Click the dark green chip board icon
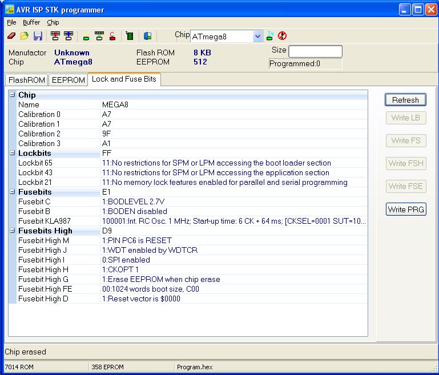The width and height of the screenshot is (439, 375). pos(130,36)
